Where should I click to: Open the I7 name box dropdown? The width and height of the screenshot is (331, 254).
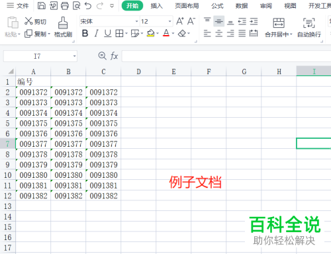[74, 56]
